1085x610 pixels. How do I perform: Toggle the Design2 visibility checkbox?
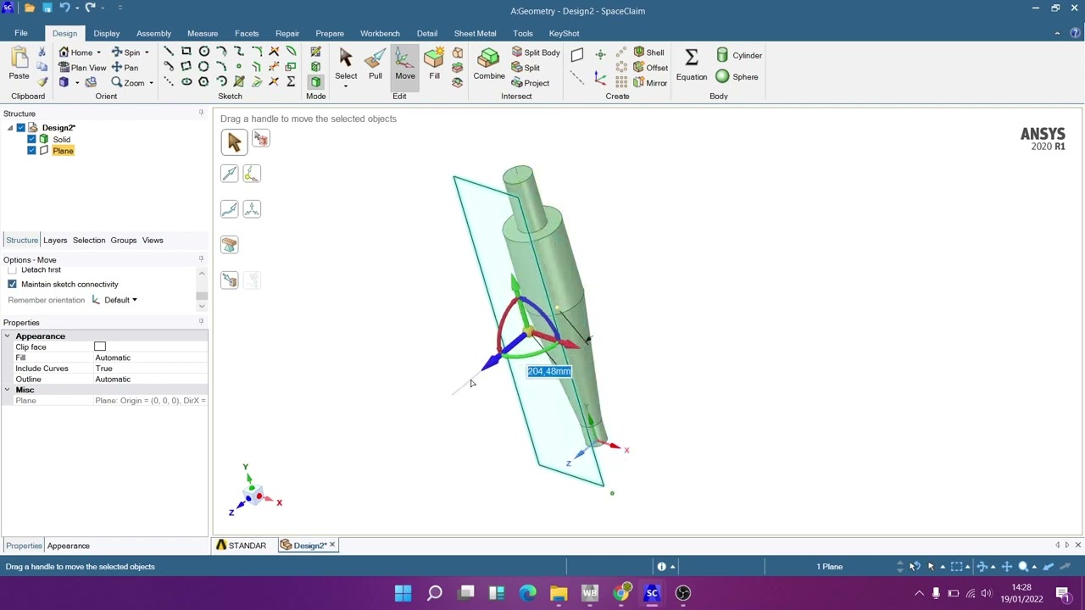click(21, 128)
